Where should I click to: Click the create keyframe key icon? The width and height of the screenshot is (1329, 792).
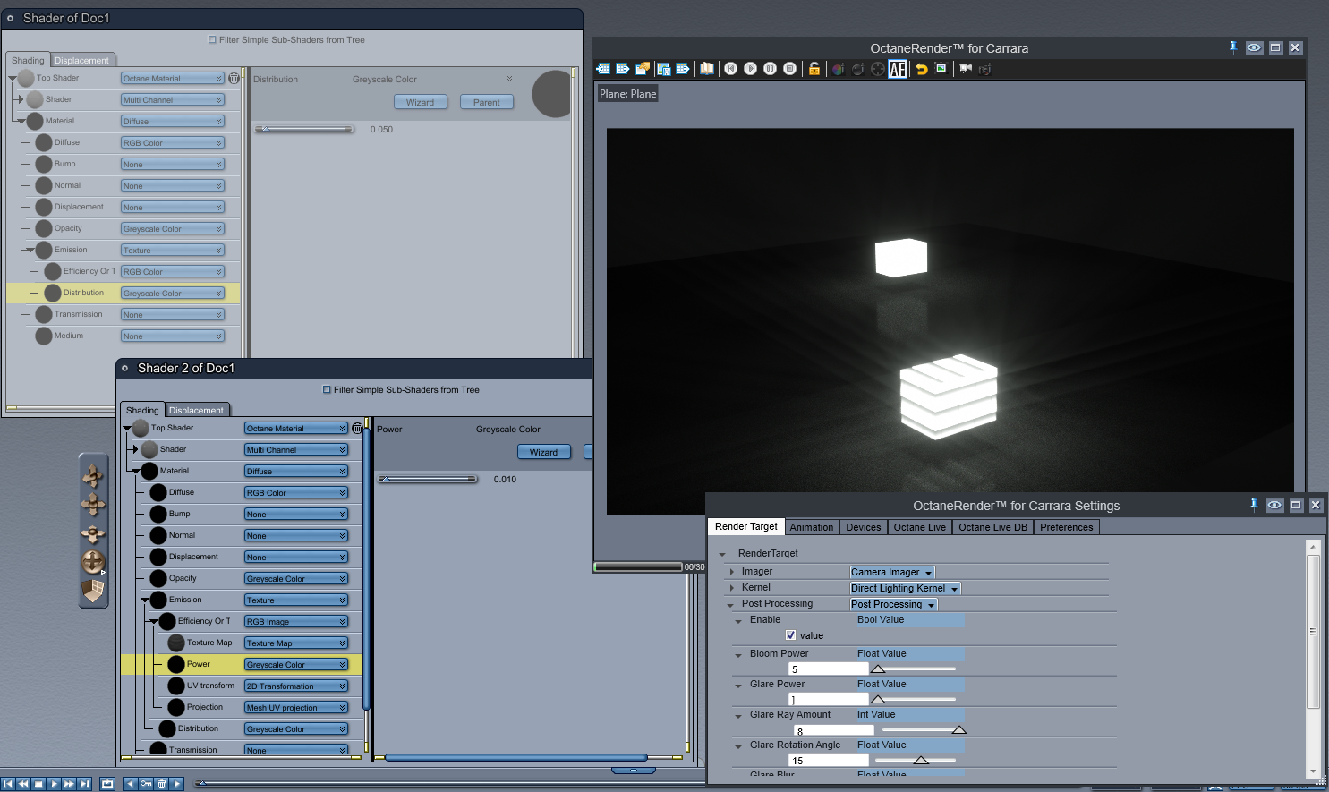[146, 784]
